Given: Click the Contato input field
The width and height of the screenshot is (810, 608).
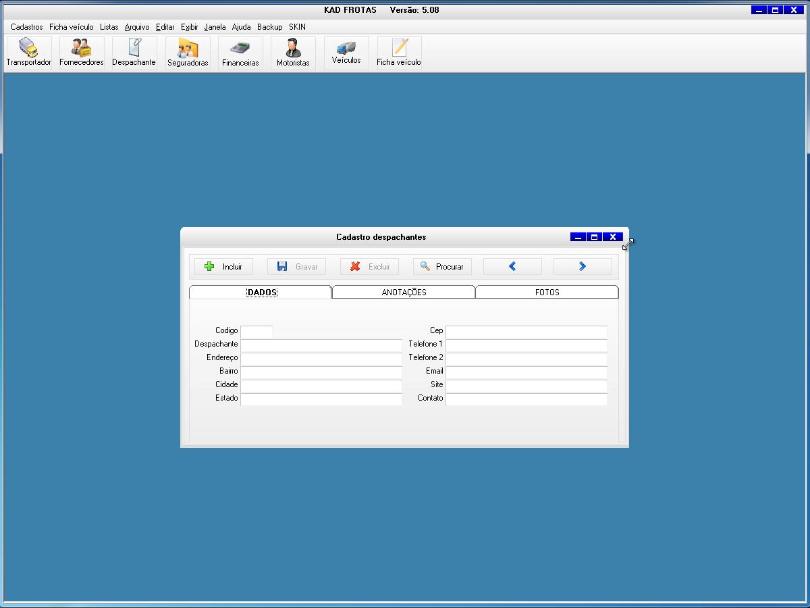Looking at the screenshot, I should (x=526, y=399).
